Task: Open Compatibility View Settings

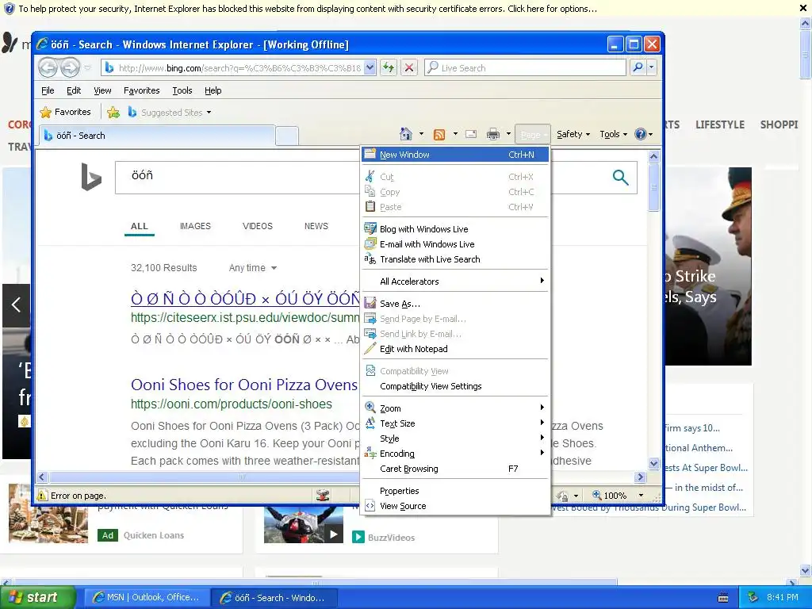Action: tap(455, 386)
